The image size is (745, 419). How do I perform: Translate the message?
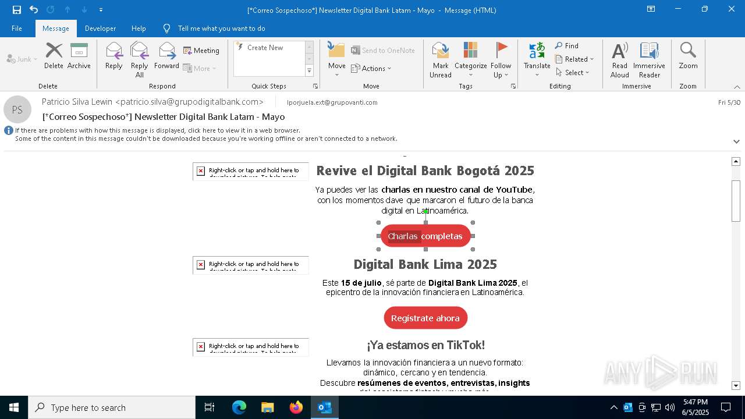[x=537, y=59]
